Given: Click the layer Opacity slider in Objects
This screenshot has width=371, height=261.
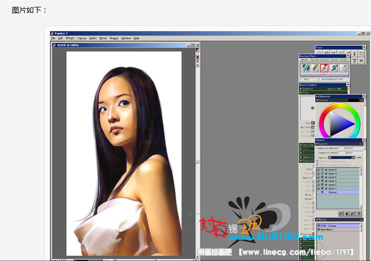Looking at the screenshot, I should pyautogui.click(x=342, y=157).
